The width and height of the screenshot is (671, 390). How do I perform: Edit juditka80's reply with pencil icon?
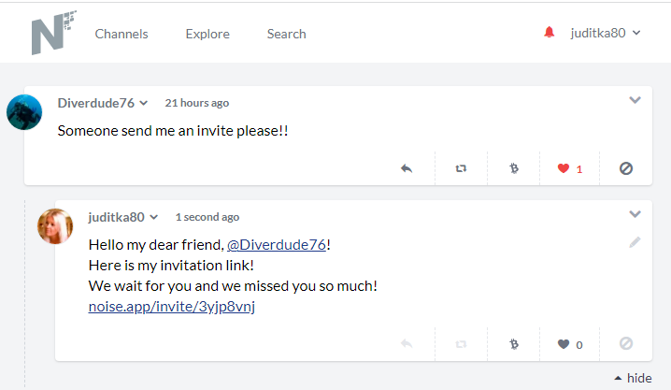coord(635,242)
